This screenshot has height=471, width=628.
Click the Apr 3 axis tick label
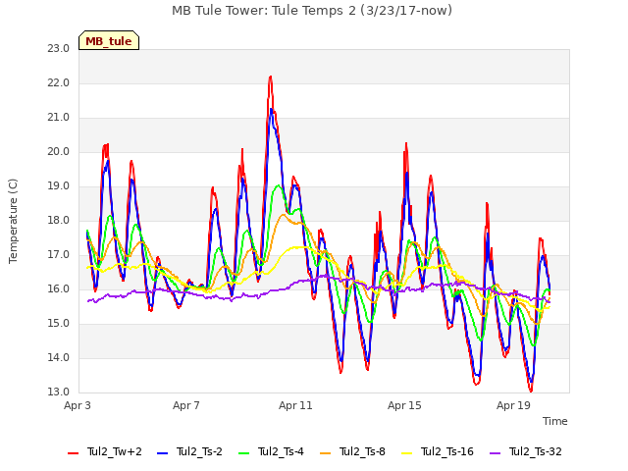pyautogui.click(x=78, y=405)
